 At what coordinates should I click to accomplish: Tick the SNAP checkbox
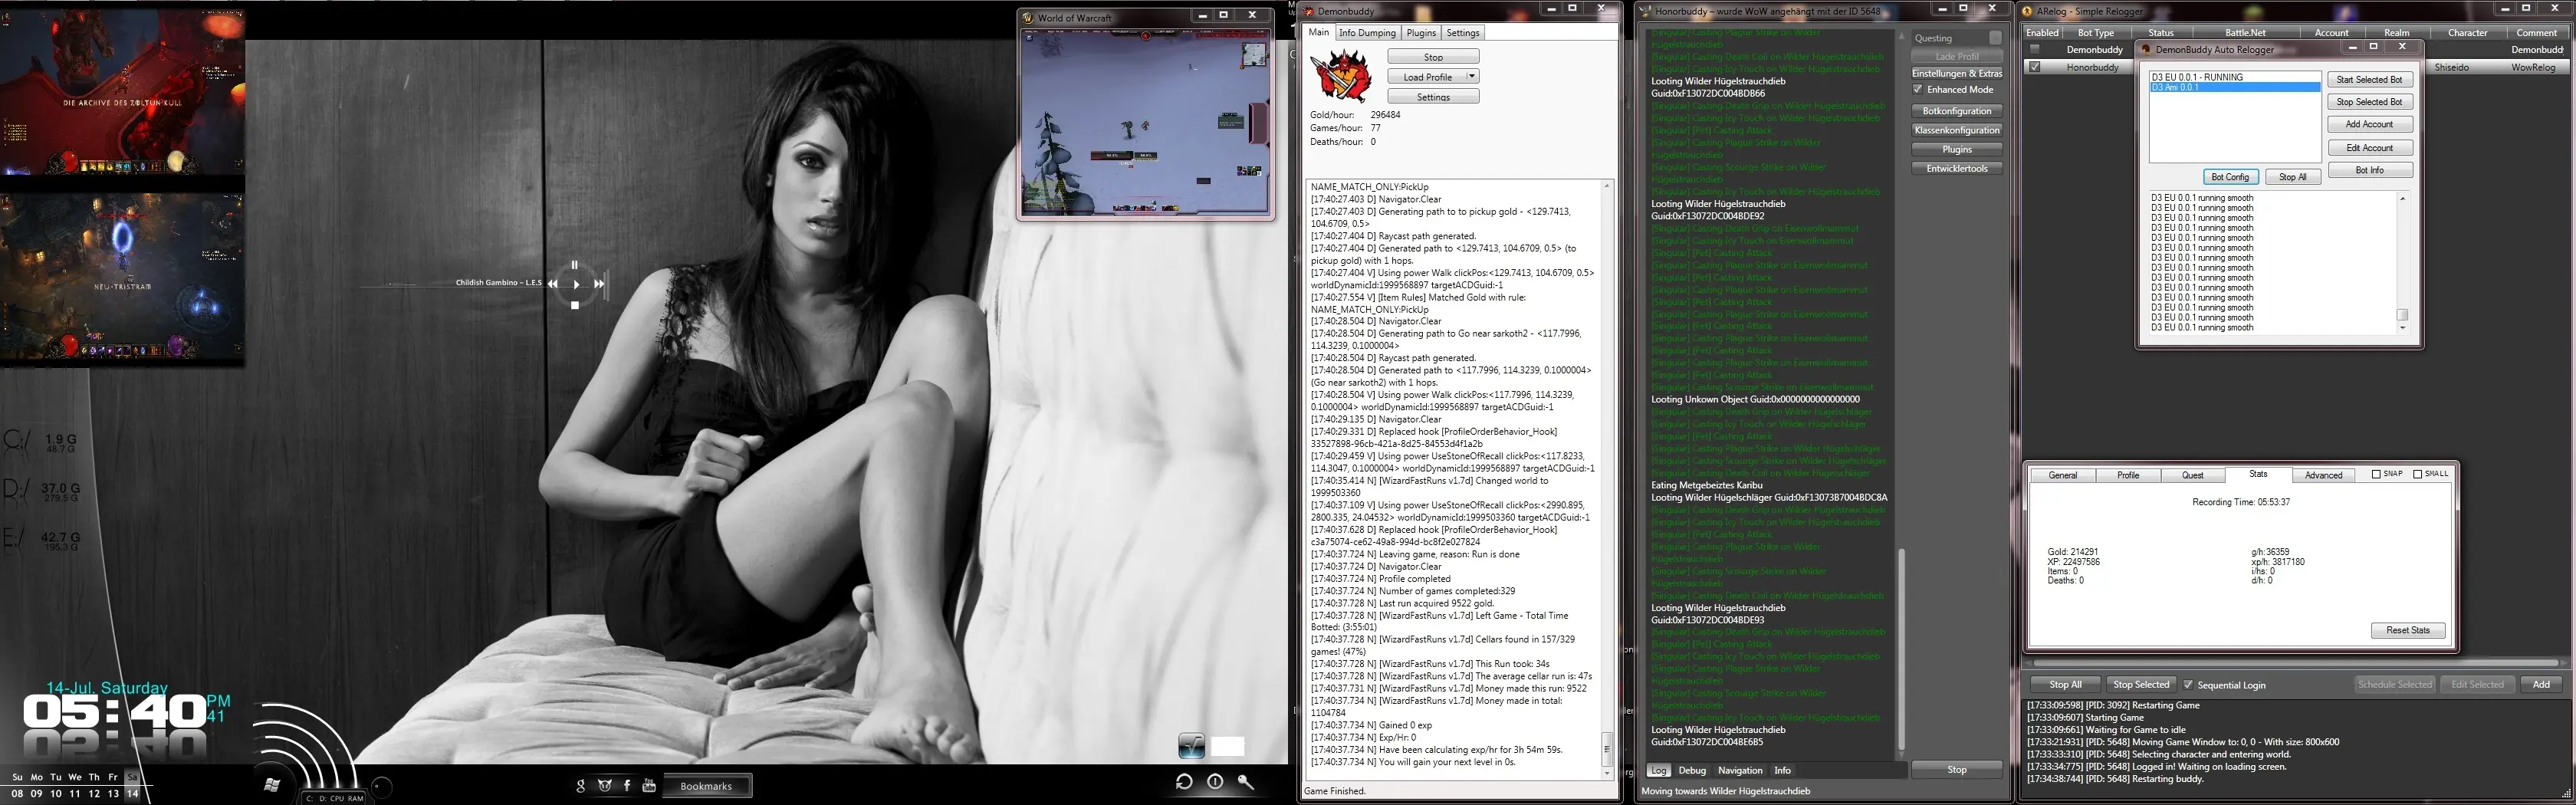coord(2376,474)
